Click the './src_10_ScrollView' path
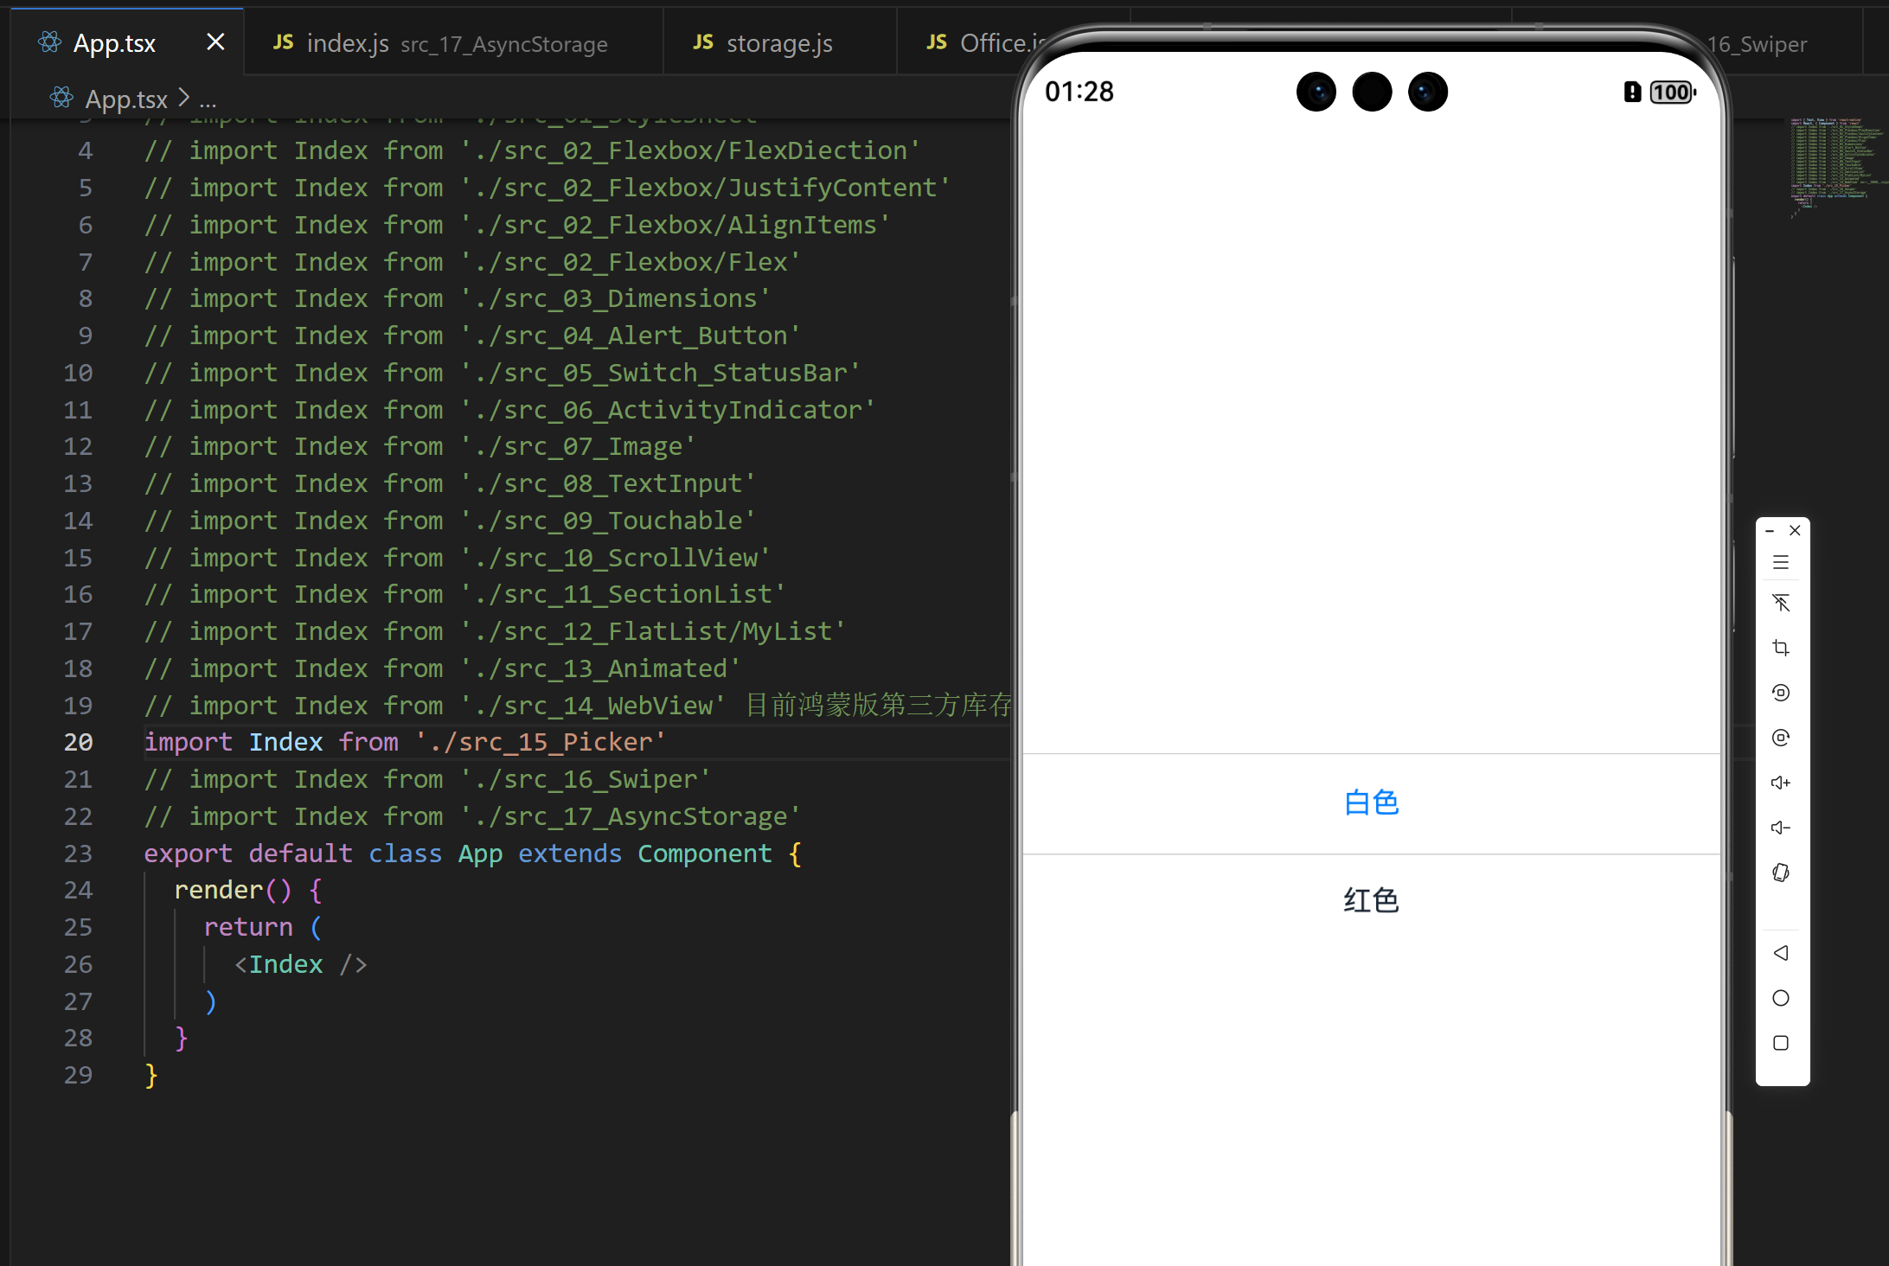This screenshot has width=1889, height=1266. [615, 559]
